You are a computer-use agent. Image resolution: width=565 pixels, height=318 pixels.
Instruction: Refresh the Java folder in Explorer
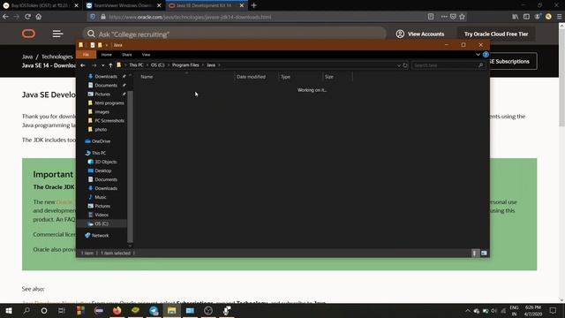(x=405, y=65)
